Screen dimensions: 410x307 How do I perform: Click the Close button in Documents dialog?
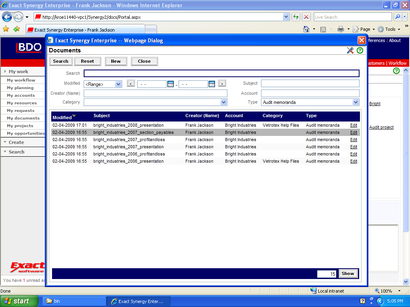[x=144, y=61]
